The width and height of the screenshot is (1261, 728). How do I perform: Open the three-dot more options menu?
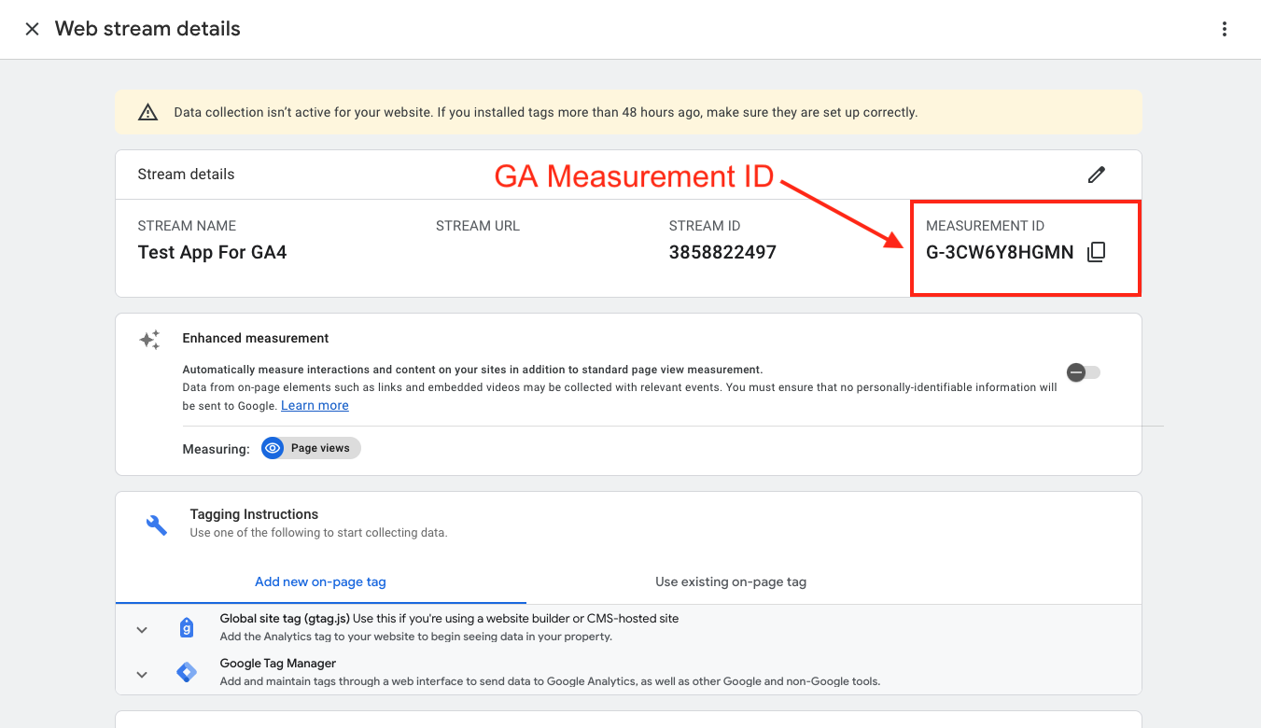(1225, 29)
